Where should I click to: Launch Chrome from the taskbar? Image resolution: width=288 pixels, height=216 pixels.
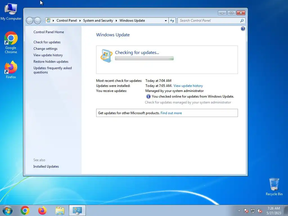[x=25, y=210]
